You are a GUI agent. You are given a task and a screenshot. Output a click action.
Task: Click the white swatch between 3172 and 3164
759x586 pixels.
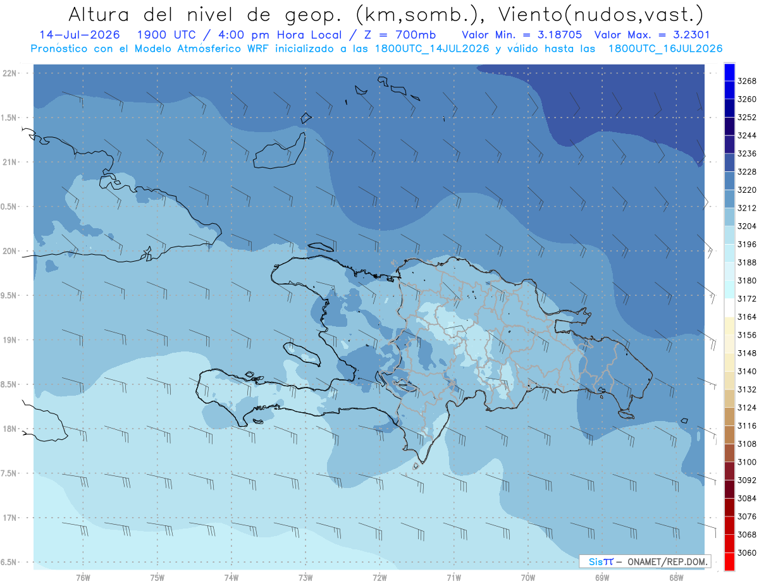729,307
